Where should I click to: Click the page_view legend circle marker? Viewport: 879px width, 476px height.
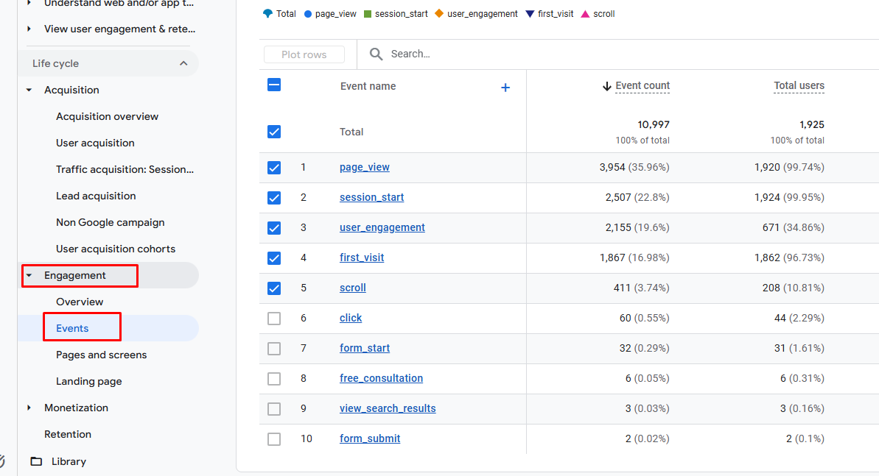(x=308, y=14)
